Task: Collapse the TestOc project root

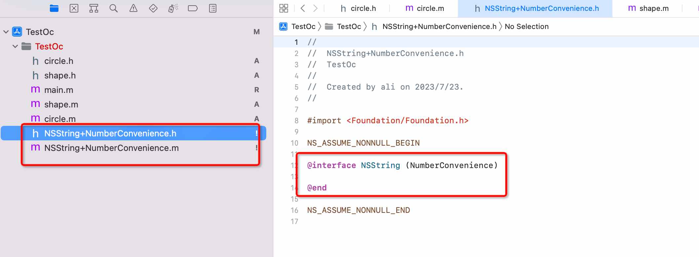Action: click(6, 32)
